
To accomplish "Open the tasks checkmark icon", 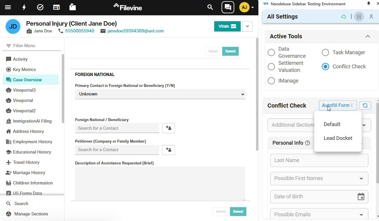I will click(40, 7).
